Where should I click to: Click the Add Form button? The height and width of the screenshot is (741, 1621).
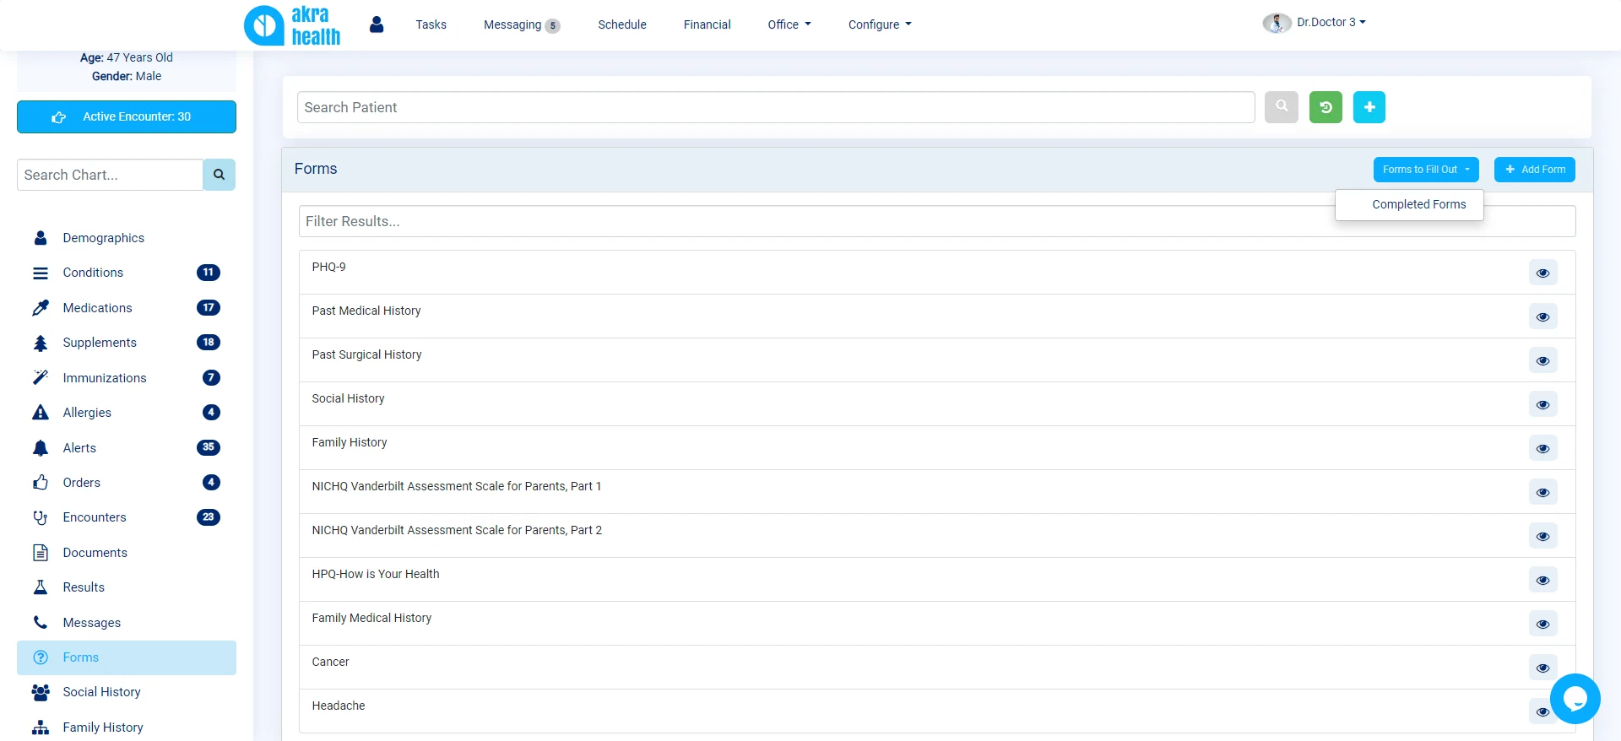coord(1534,170)
